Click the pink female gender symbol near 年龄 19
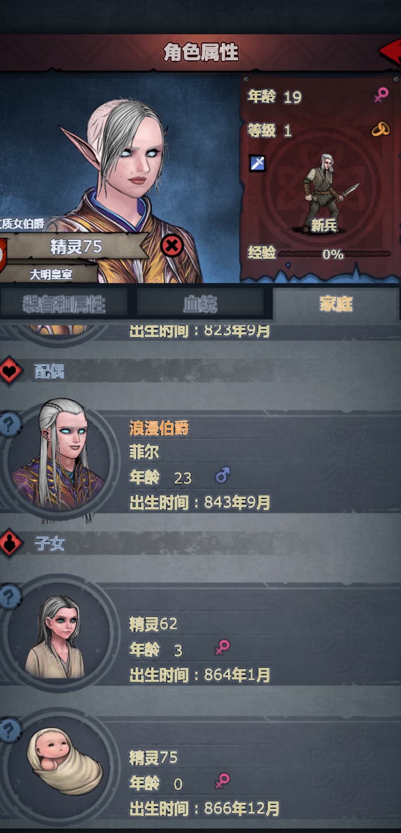Screen dimensions: 401x833 tap(381, 95)
